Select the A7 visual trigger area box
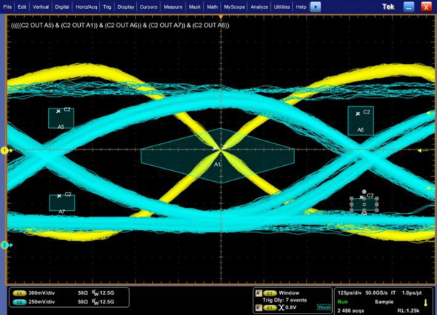 [x=62, y=203]
